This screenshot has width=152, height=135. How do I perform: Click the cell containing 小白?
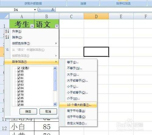click(x=22, y=126)
